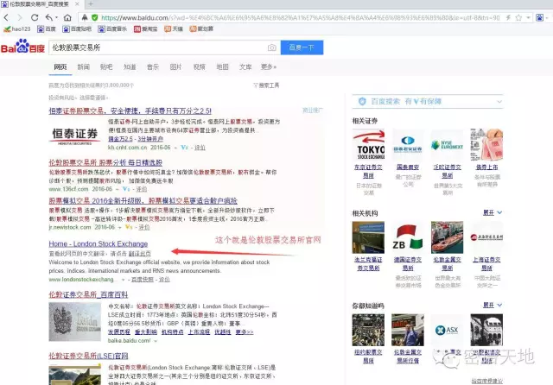This screenshot has width=553, height=385.
Task: Expand the dropdown after baike.baidu.com URL
Action: (156, 341)
